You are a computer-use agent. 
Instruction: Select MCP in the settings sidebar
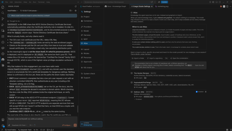coord(91,39)
